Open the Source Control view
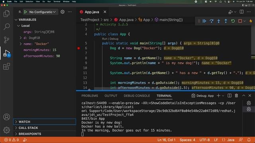Image resolution: width=255 pixels, height=143 pixels. tap(6, 40)
